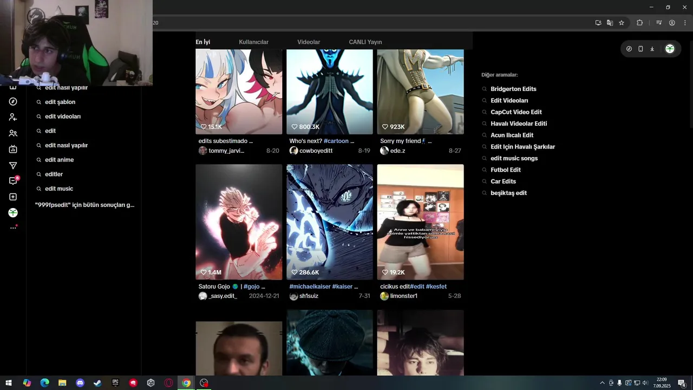Image resolution: width=693 pixels, height=390 pixels.
Task: Open Discord from the taskbar
Action: [x=80, y=383]
